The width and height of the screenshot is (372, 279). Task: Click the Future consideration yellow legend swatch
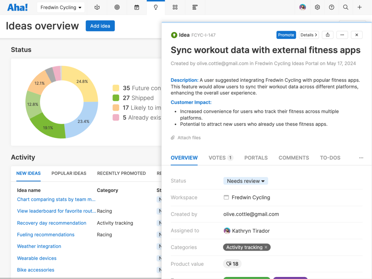click(116, 88)
